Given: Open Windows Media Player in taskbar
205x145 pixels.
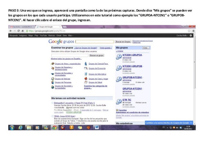Looking at the screenshot, I should pos(37,127).
